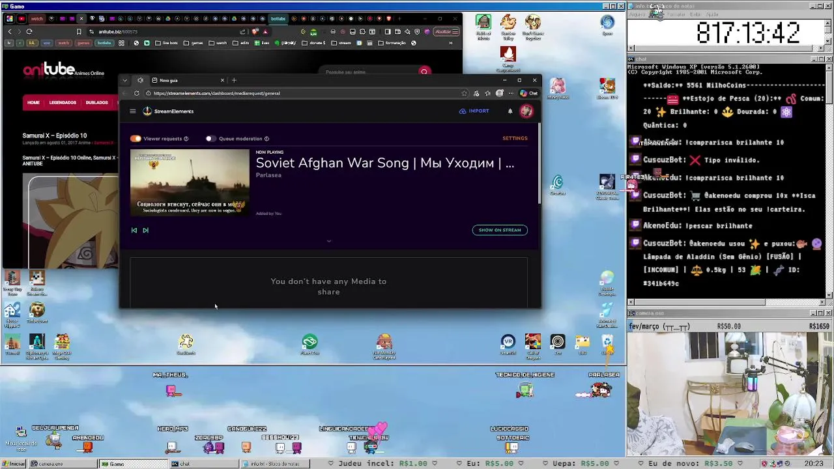Open the stream bookmark folder

click(x=341, y=43)
